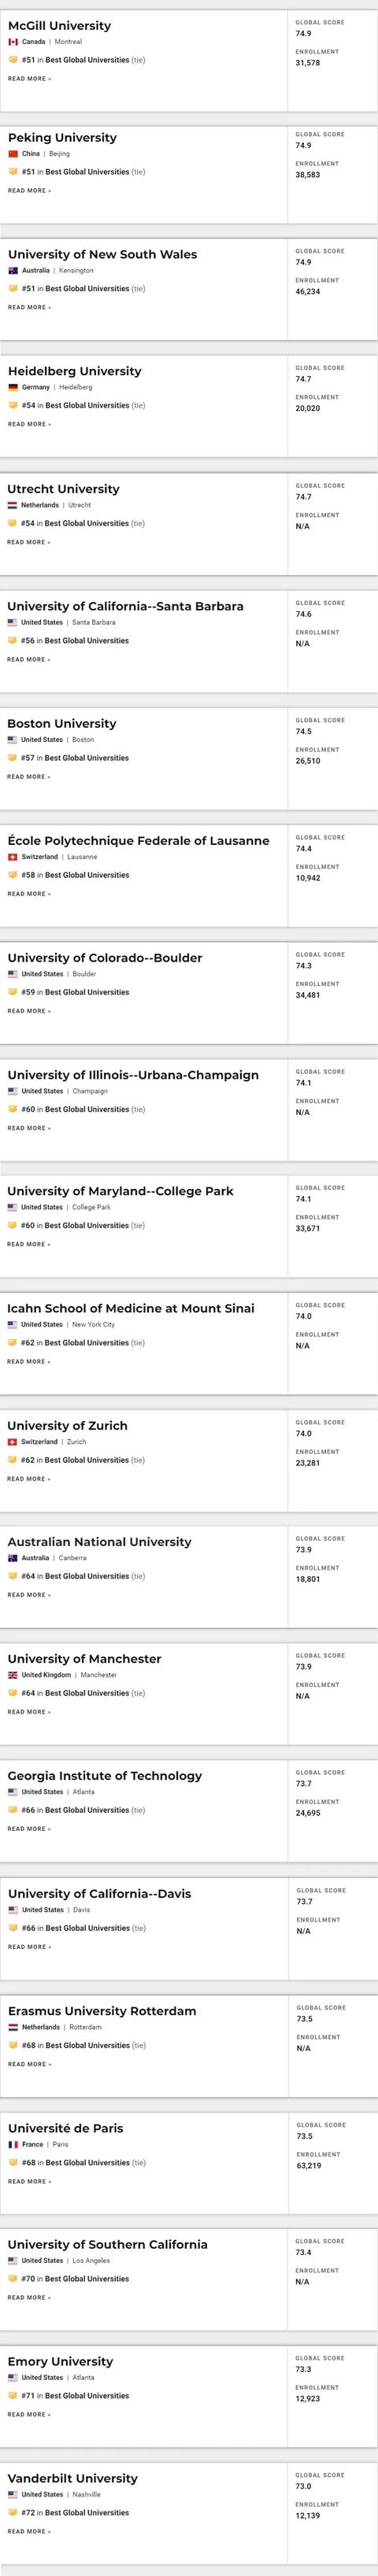Click READ MORE under Georgia Institute of Technology
Viewport: 378px width, 2576px height.
pyautogui.click(x=29, y=1829)
